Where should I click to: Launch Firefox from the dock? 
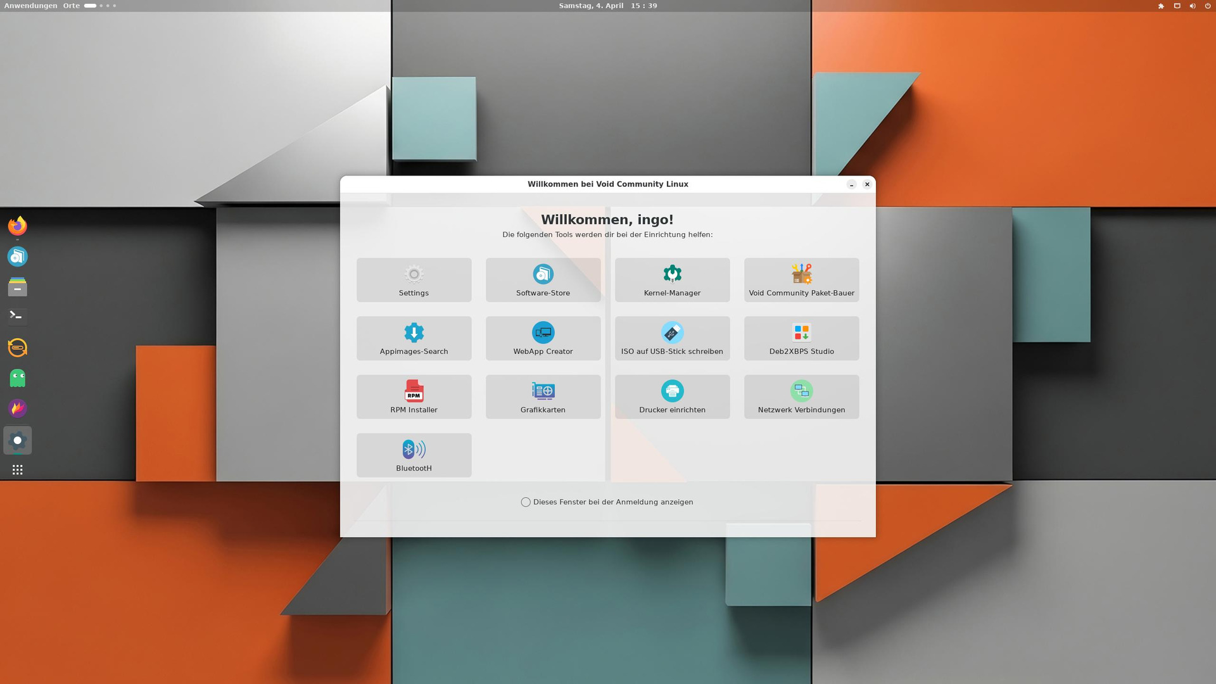(x=18, y=225)
